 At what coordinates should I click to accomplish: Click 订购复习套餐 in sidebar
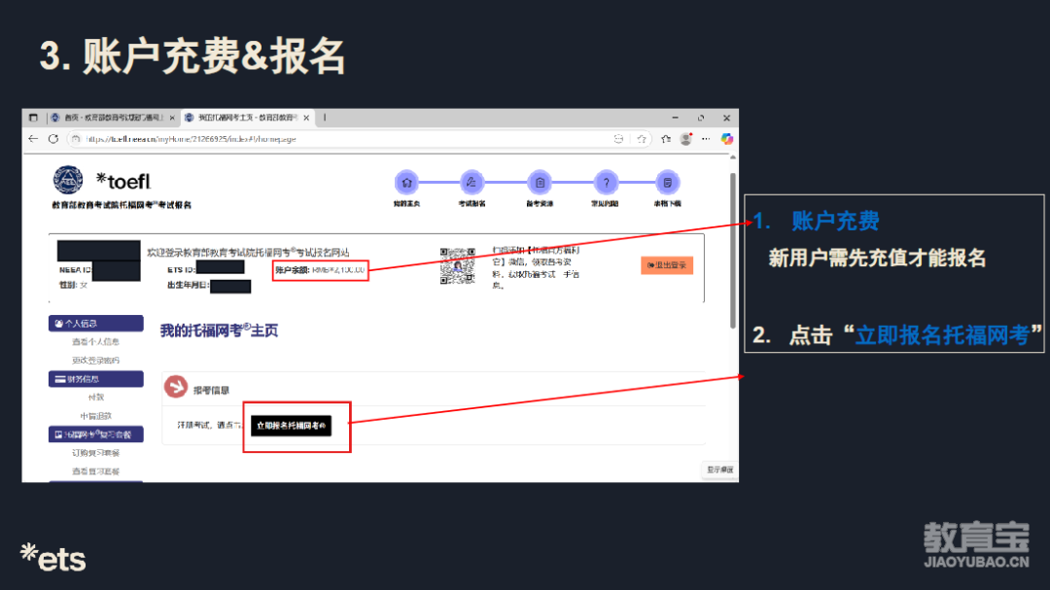(x=95, y=453)
